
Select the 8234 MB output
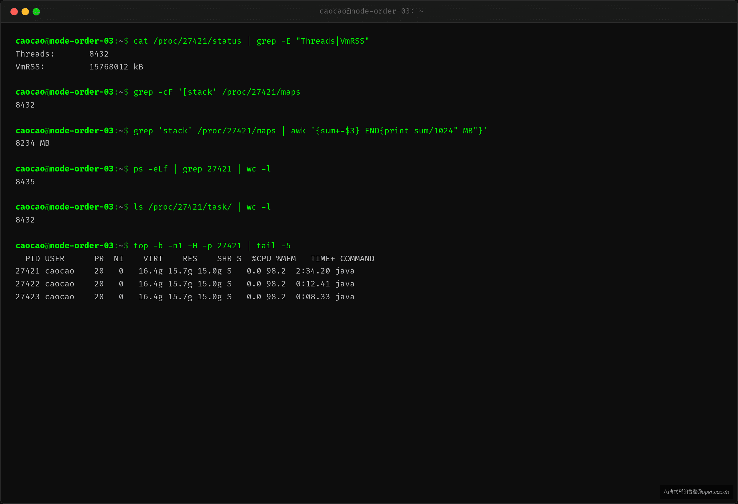(x=32, y=143)
